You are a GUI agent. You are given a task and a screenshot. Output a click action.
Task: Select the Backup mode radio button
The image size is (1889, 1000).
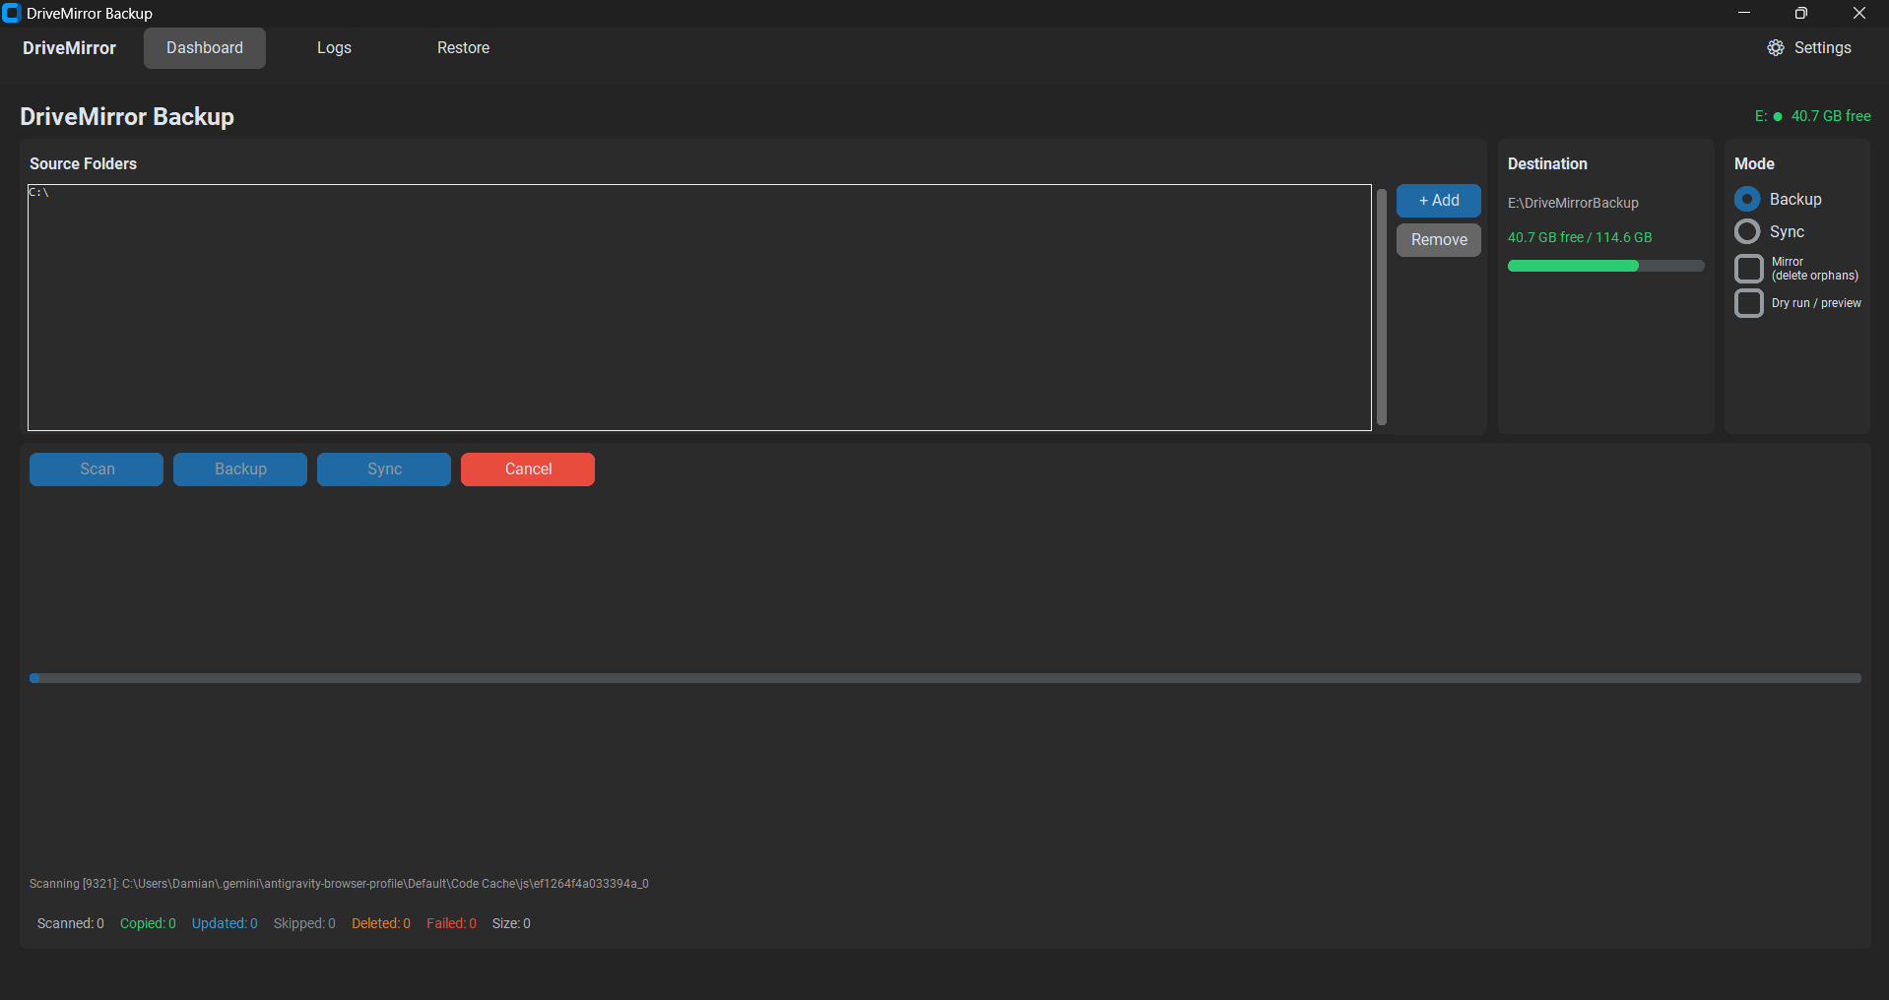click(1747, 199)
